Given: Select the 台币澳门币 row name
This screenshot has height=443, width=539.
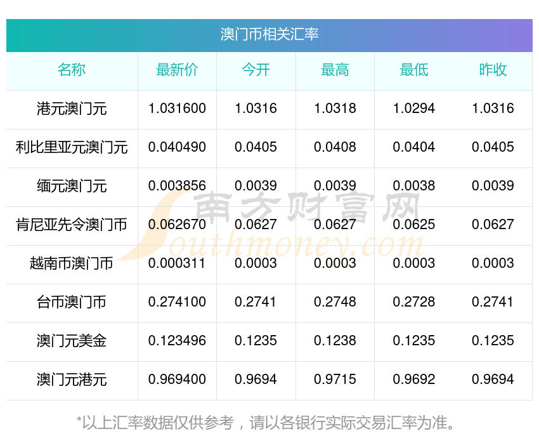Looking at the screenshot, I should 72,302.
